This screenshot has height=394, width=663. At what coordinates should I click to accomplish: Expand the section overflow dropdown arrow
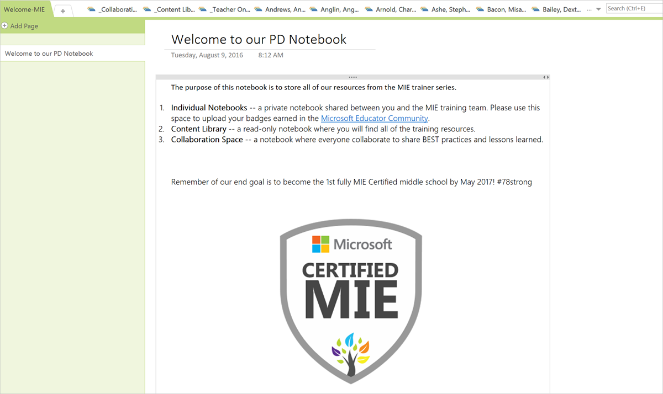pos(598,9)
